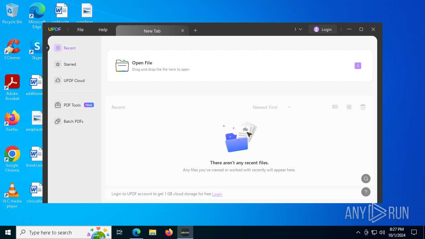Click the volume icon in system tray
Viewport: 425px width, 239px height.
click(382, 232)
